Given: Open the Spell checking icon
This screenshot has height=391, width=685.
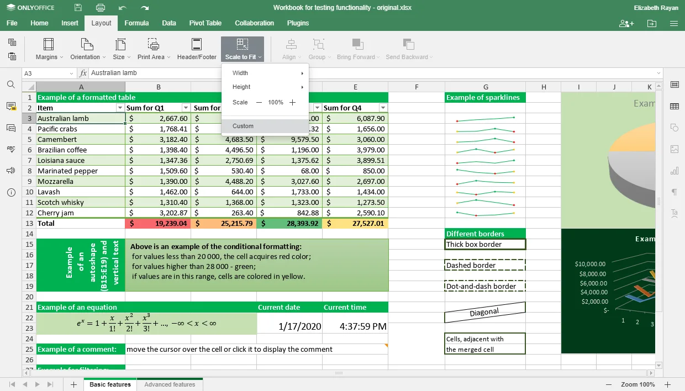Looking at the screenshot, I should tap(11, 149).
